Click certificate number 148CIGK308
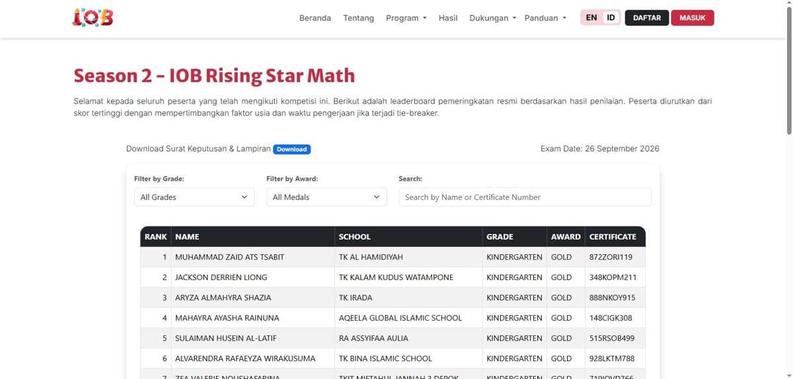 611,318
